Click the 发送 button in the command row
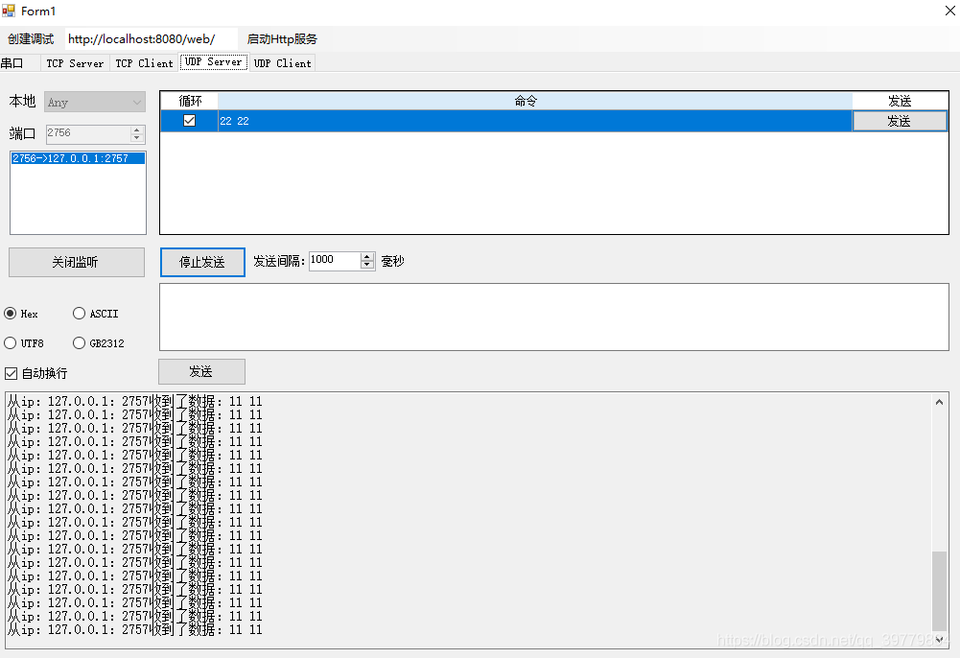The height and width of the screenshot is (658, 960). 900,121
